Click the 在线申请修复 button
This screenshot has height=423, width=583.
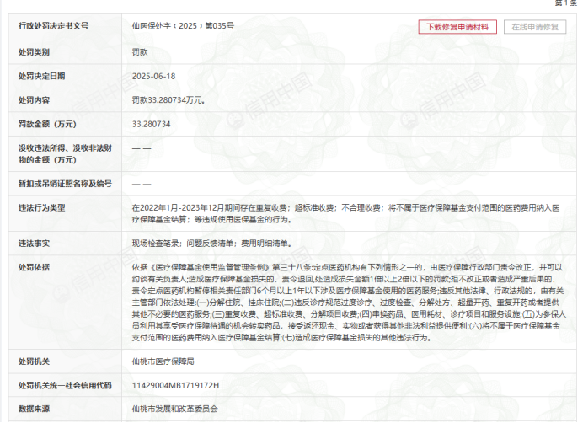tap(535, 27)
